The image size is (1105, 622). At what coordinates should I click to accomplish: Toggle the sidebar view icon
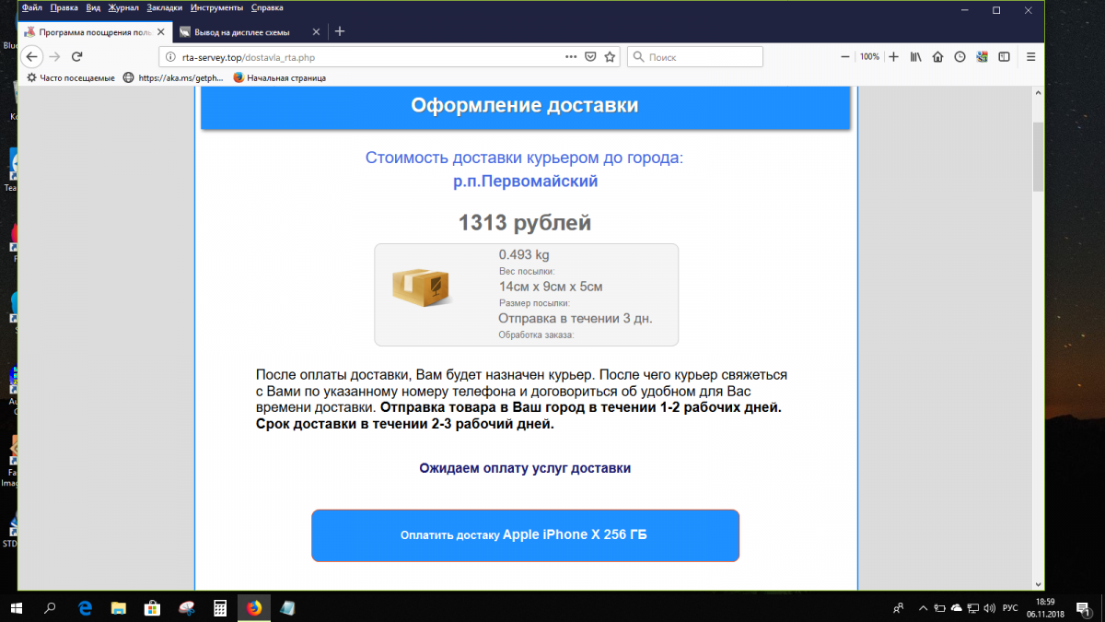[x=1005, y=56]
